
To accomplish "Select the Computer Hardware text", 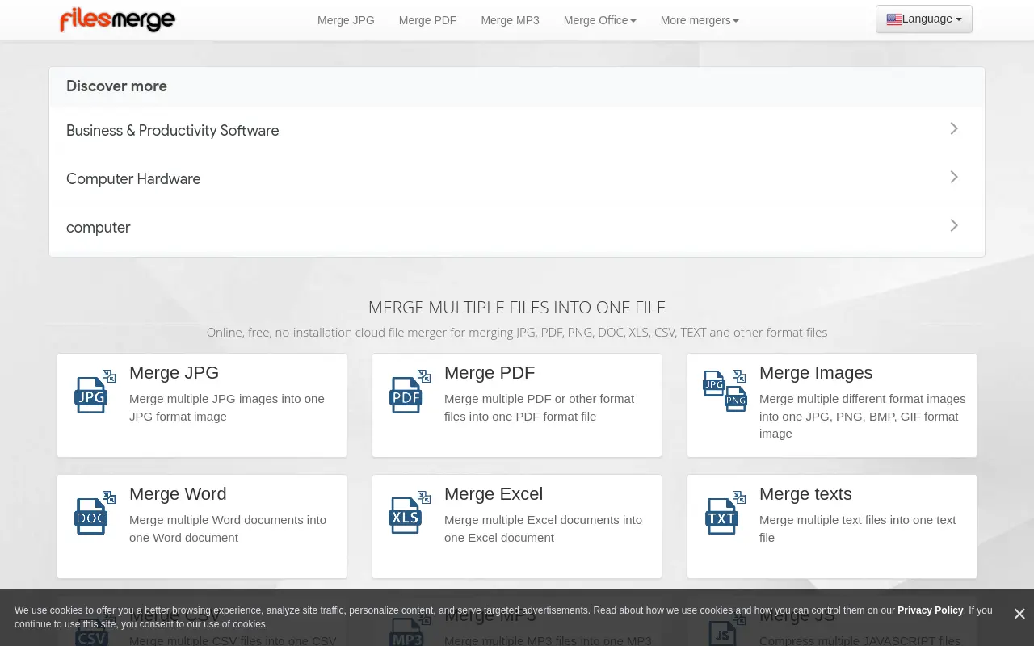I will click(133, 179).
